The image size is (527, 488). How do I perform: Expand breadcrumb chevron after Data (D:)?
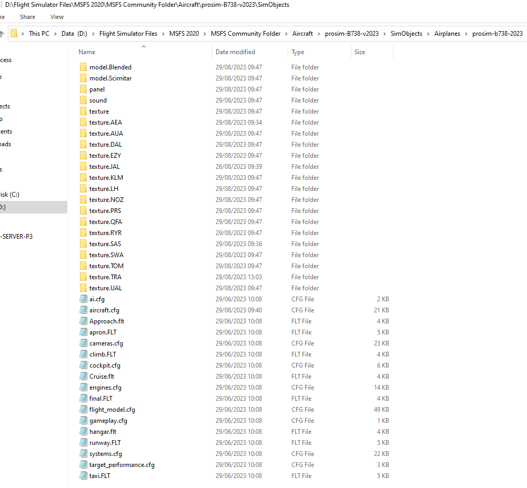(93, 34)
